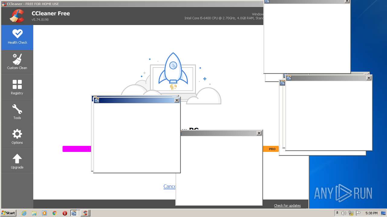387x217 pixels.
Task: Open Windows Explorer folder from the taskbar
Action: click(x=34, y=213)
